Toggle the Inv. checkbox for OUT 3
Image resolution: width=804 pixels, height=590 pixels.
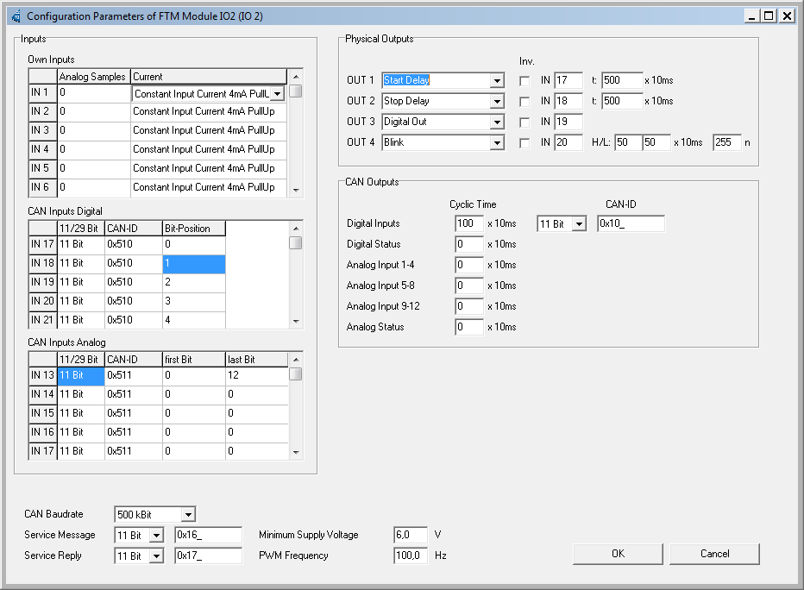[x=524, y=122]
